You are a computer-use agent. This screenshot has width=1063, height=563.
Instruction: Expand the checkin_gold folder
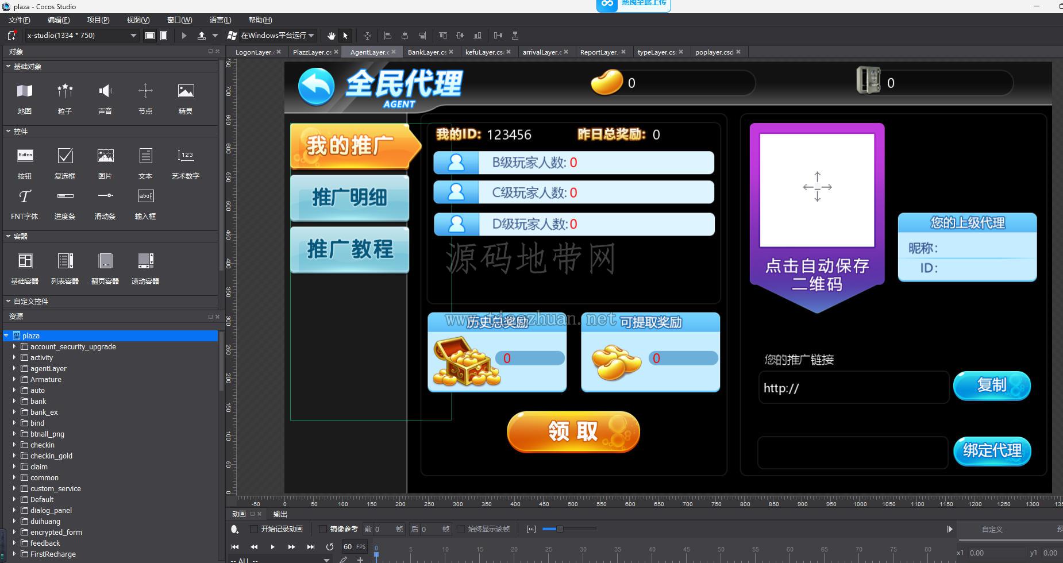14,456
